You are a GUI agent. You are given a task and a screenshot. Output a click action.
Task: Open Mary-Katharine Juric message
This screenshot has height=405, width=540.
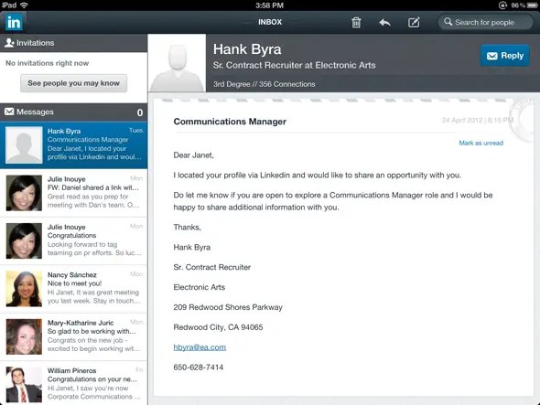click(x=74, y=336)
